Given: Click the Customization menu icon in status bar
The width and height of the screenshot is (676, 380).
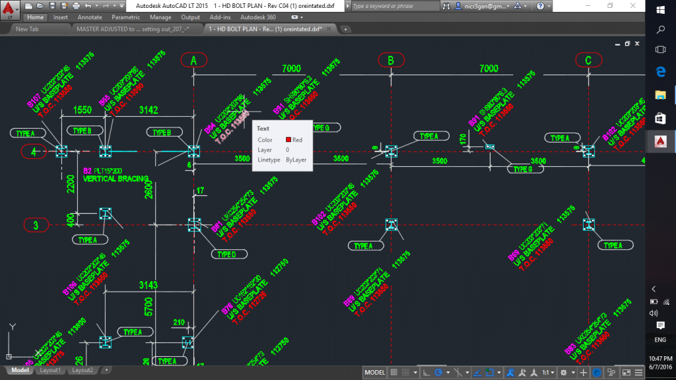Looking at the screenshot, I should click(x=638, y=373).
